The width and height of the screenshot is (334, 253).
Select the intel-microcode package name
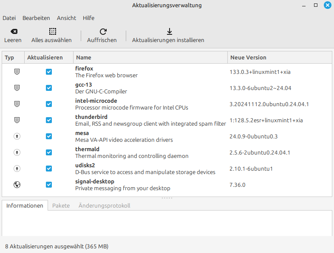(96, 101)
